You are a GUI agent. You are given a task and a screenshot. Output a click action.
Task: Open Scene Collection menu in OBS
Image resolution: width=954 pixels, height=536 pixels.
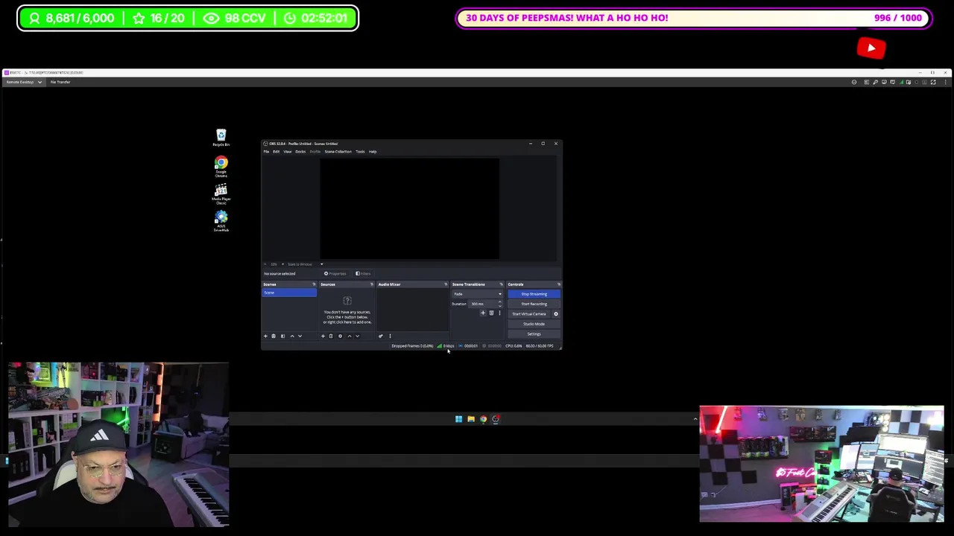338,152
